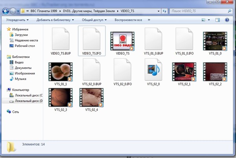This screenshot has height=158, width=236.
Task: Click the VTS_01_1 file name label
Action: point(61,84)
